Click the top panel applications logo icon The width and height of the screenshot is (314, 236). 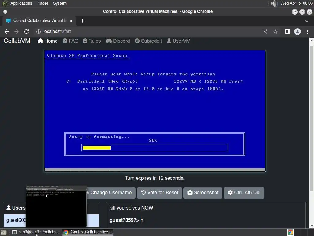click(5, 3)
